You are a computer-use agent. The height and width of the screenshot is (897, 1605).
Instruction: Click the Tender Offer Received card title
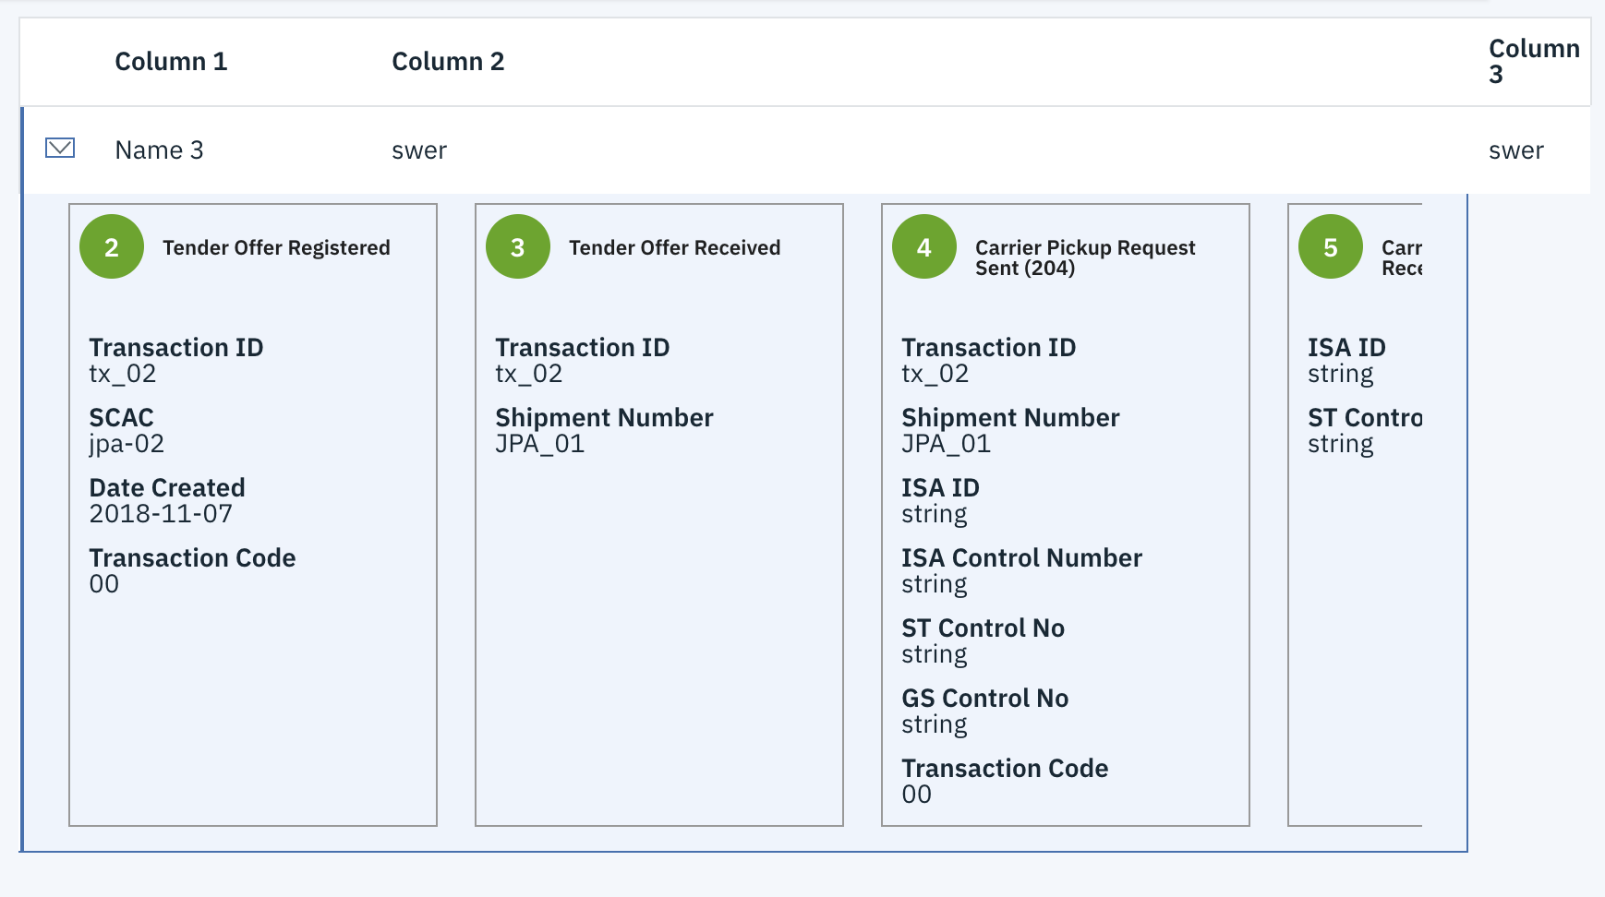pos(675,246)
